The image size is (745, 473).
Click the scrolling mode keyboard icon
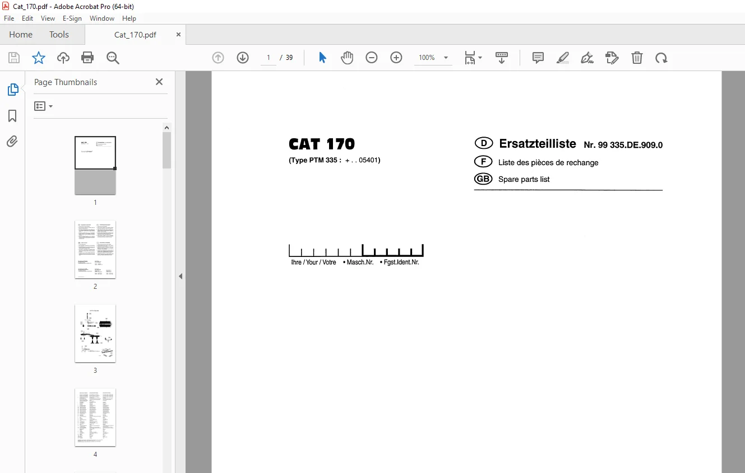coord(502,58)
